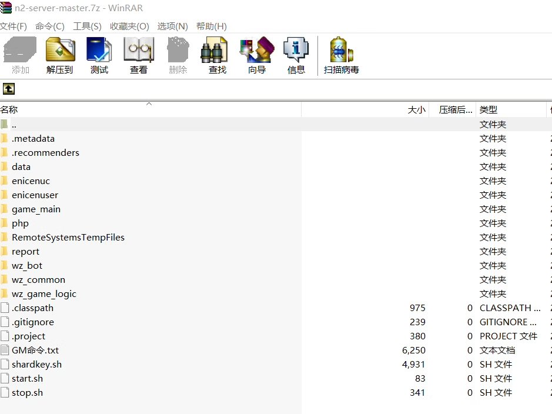Click the 239 size value

pos(417,322)
